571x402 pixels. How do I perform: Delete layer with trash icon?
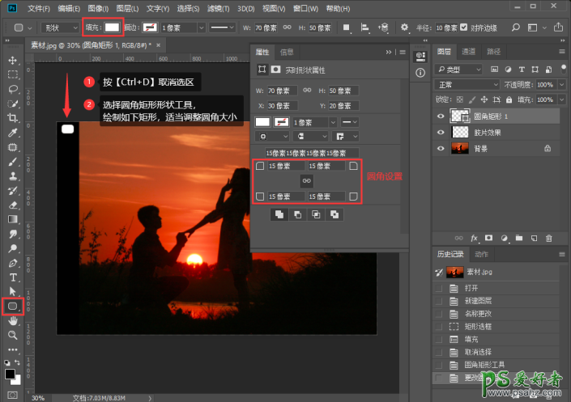pyautogui.click(x=549, y=239)
